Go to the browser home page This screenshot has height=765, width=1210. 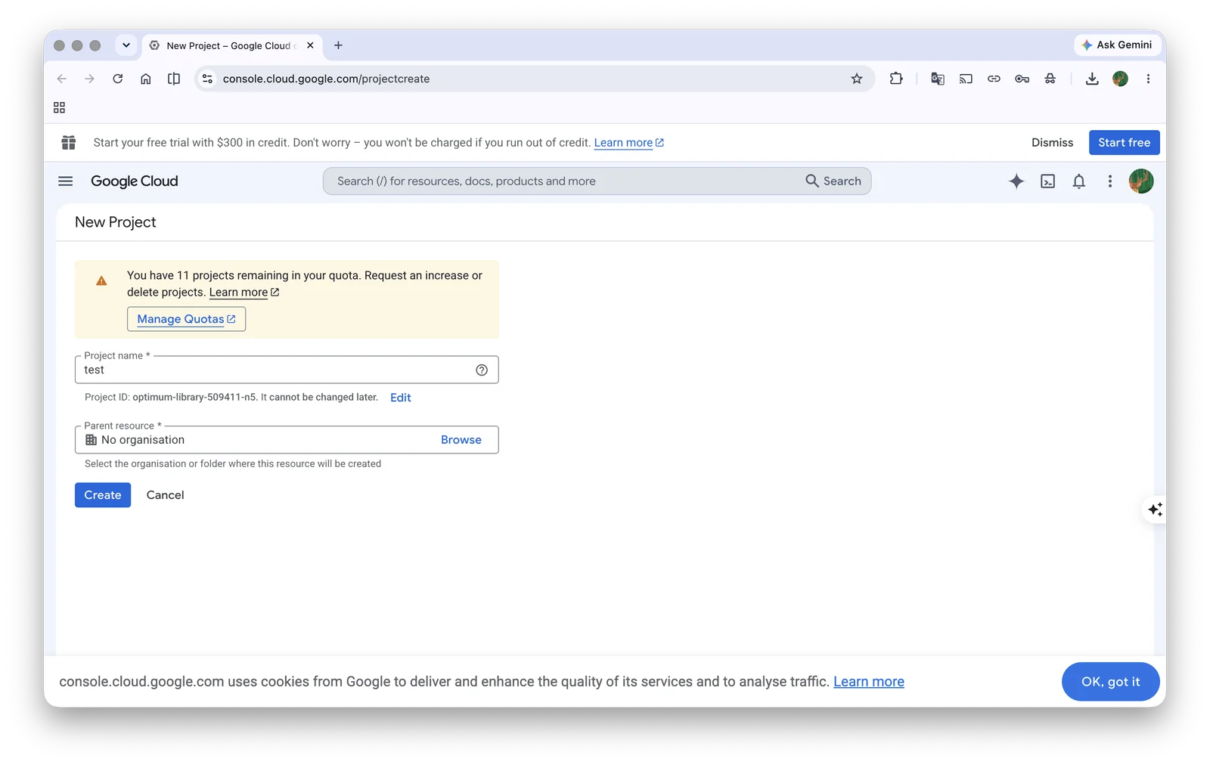[146, 79]
